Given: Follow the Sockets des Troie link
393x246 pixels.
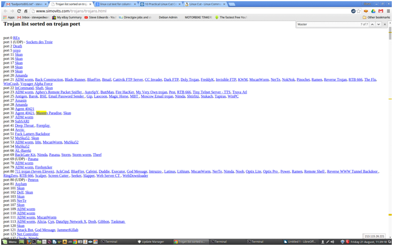Looking at the screenshot, I should (39, 42).
